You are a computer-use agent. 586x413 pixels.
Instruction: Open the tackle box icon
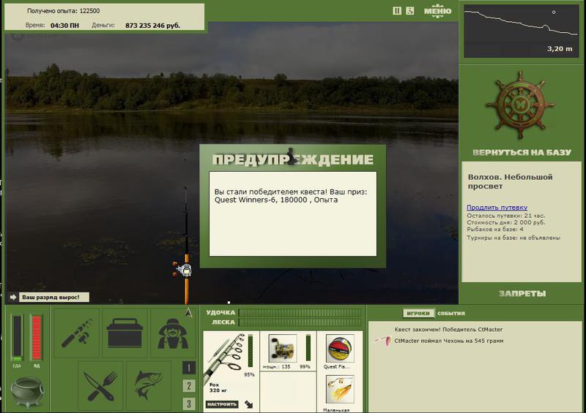click(125, 333)
